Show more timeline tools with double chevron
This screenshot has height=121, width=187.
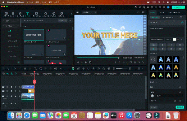pyautogui.click(x=61, y=69)
